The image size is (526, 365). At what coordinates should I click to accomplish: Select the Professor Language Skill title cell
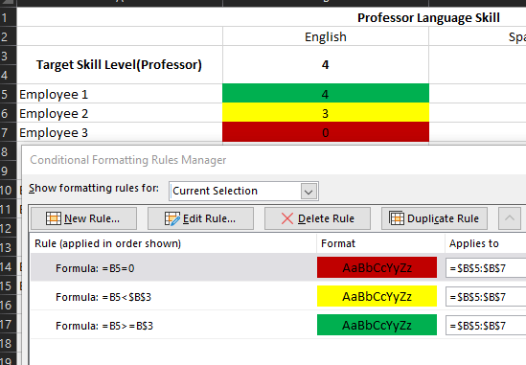click(271, 17)
